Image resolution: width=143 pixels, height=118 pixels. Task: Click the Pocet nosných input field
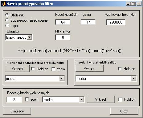click(x=63, y=22)
